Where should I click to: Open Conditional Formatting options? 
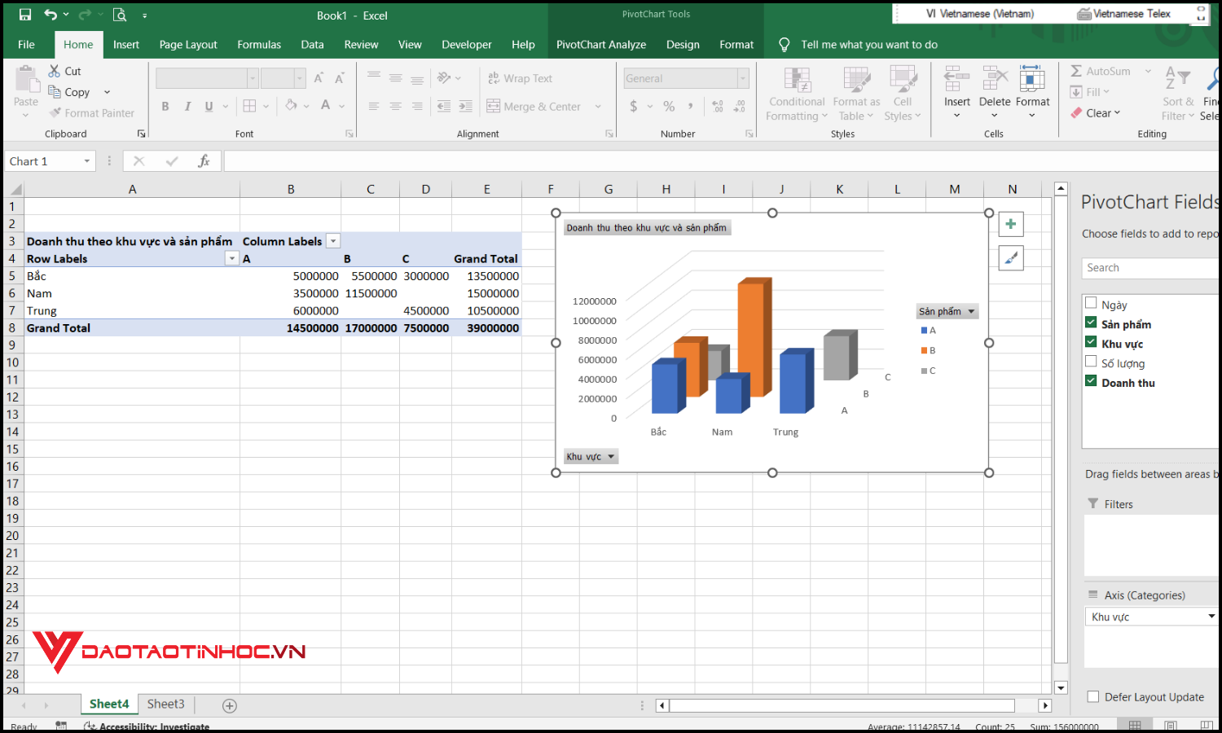[796, 92]
